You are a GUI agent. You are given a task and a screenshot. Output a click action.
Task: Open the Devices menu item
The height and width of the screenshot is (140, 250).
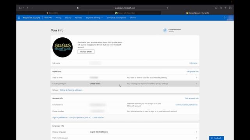[133, 17]
